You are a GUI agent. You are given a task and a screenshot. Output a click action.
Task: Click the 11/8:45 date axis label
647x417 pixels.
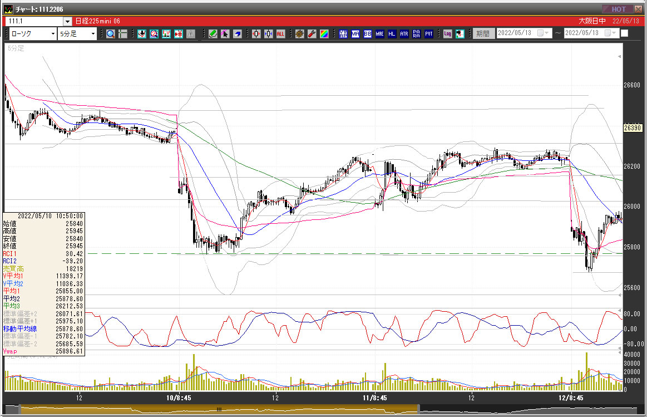coord(374,398)
